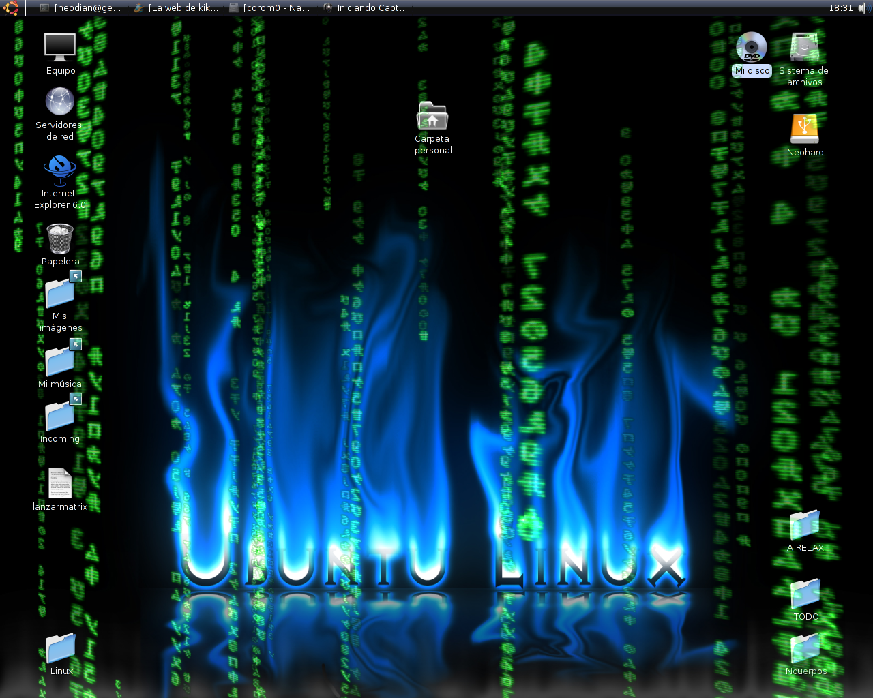Image resolution: width=873 pixels, height=698 pixels.
Task: Launch Internet Explorer 6.0 desktop icon
Action: pos(60,170)
